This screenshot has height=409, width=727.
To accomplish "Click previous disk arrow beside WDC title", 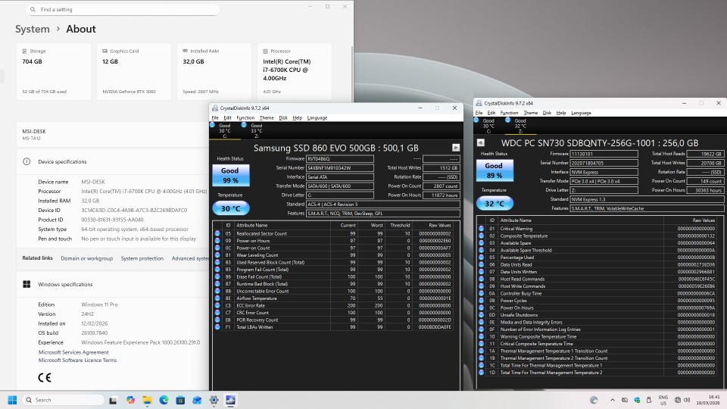I will click(x=480, y=142).
